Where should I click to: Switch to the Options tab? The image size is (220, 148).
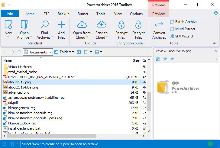pos(136,14)
